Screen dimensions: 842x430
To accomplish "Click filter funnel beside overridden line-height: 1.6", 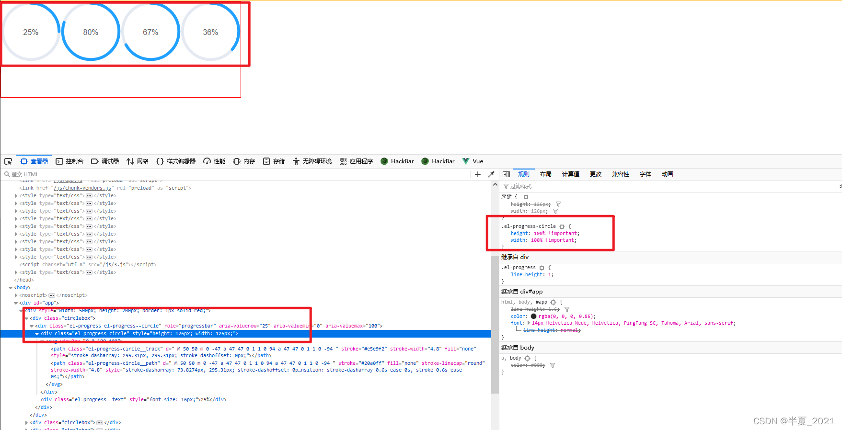I will click(x=567, y=309).
